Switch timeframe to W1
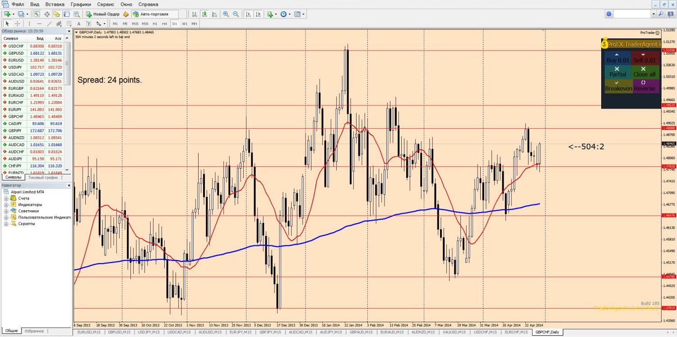677x337 pixels. click(185, 23)
